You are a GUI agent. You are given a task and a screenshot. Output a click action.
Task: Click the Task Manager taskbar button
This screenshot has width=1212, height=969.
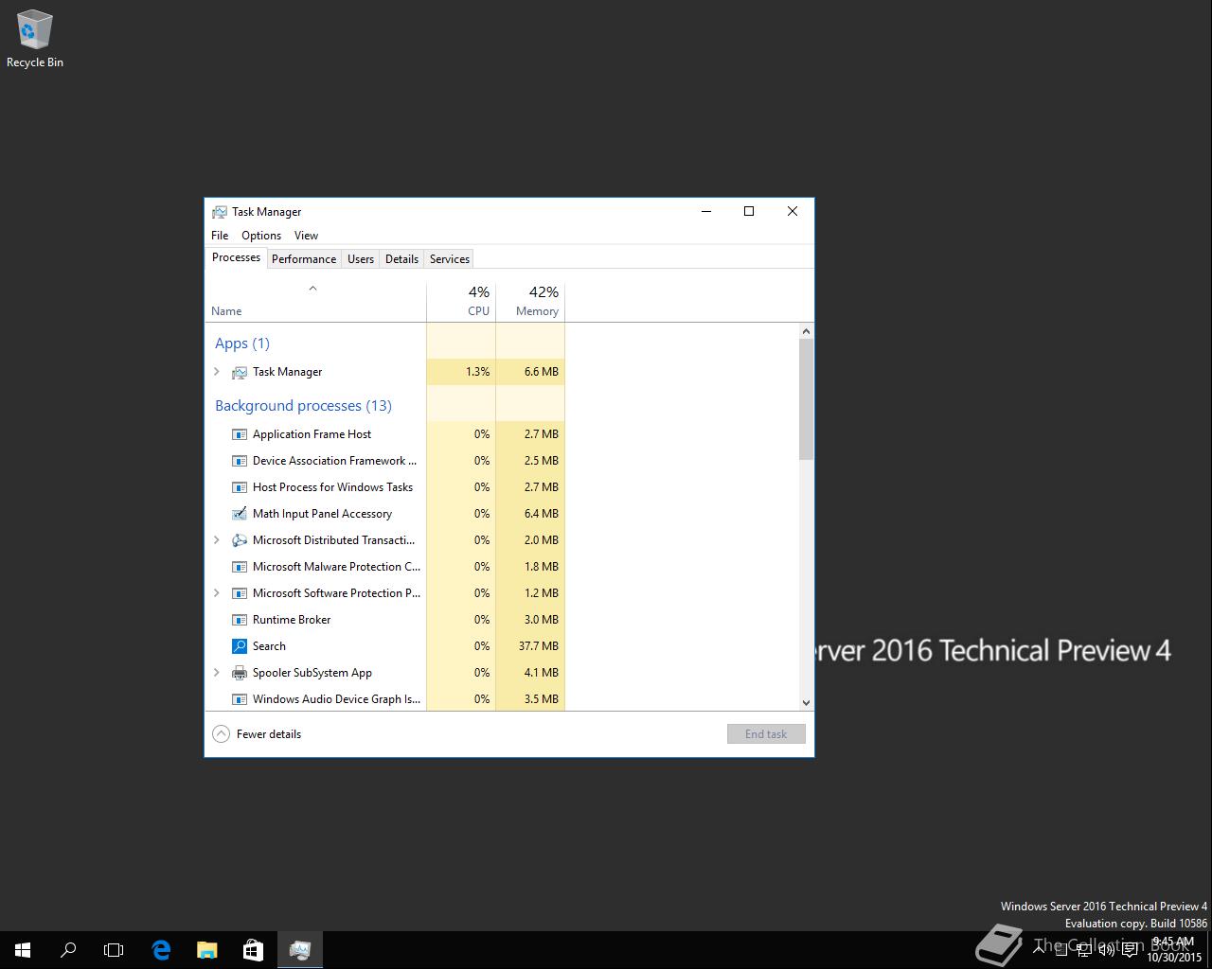tap(300, 950)
